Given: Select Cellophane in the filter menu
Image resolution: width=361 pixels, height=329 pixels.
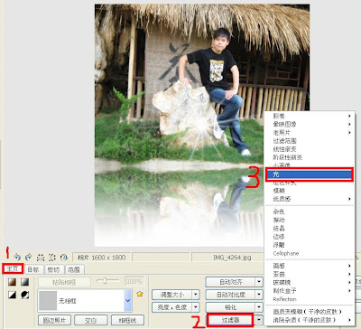Looking at the screenshot, I should (309, 253).
